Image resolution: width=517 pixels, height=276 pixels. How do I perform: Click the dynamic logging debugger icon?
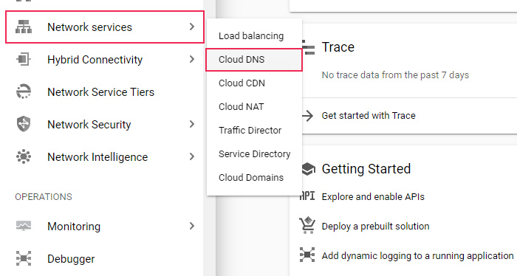pos(307,255)
